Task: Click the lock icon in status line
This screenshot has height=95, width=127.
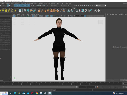Action: point(31,6)
